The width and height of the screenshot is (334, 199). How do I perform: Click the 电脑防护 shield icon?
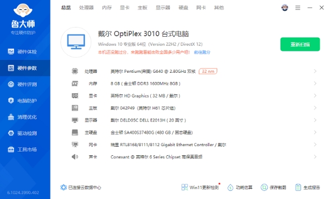11,100
